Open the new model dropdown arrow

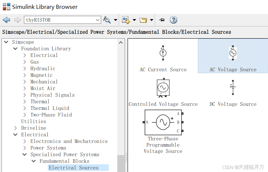134,20
